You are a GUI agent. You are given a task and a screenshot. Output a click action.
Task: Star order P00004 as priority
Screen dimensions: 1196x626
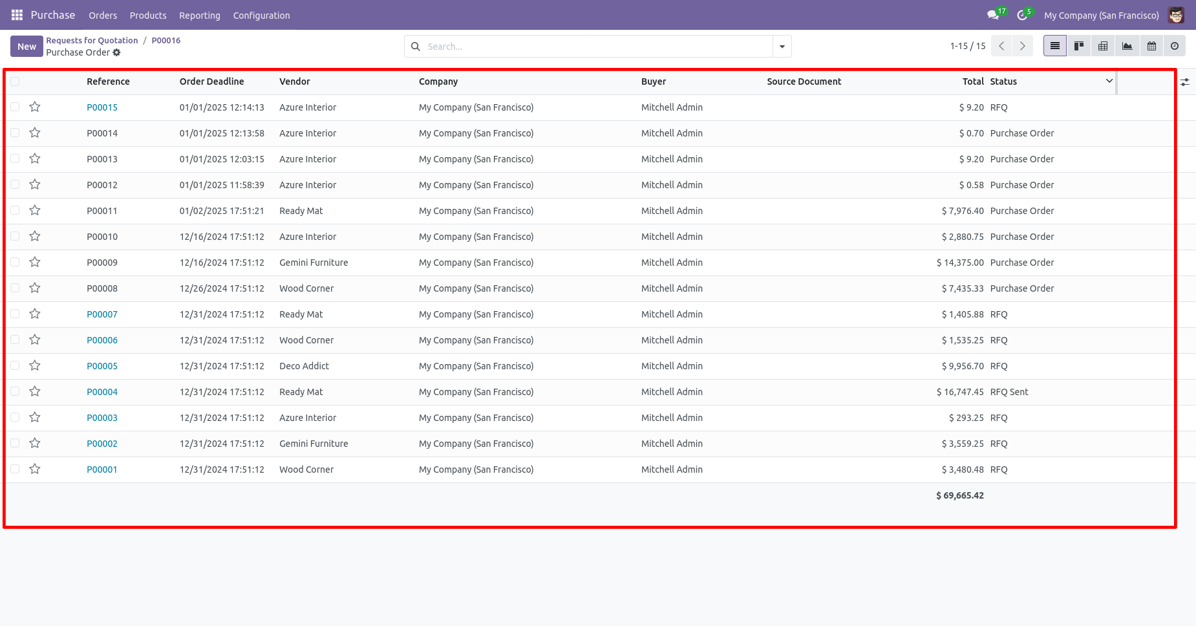[35, 391]
